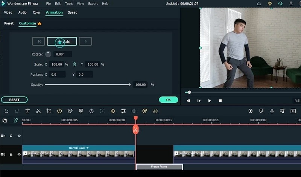The height and width of the screenshot is (177, 301).
Task: Open the Duration timer icon
Action: coord(91,111)
